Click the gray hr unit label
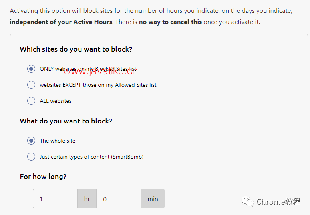The image size is (310, 215). (87, 199)
